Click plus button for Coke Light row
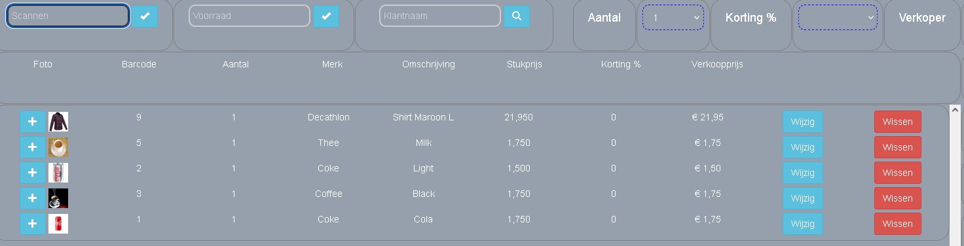 pyautogui.click(x=33, y=173)
